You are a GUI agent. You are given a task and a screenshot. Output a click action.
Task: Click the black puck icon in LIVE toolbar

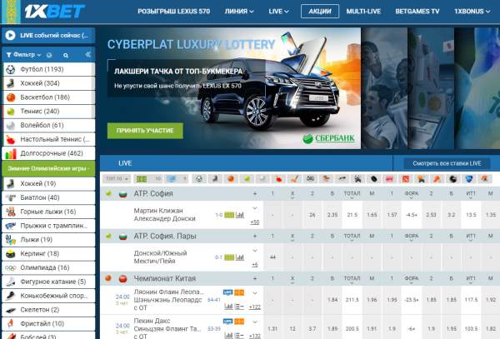pos(373,179)
